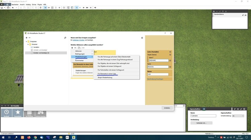Select the italic Schalter wird betätigt entry
251x140 pixels.
40,50
